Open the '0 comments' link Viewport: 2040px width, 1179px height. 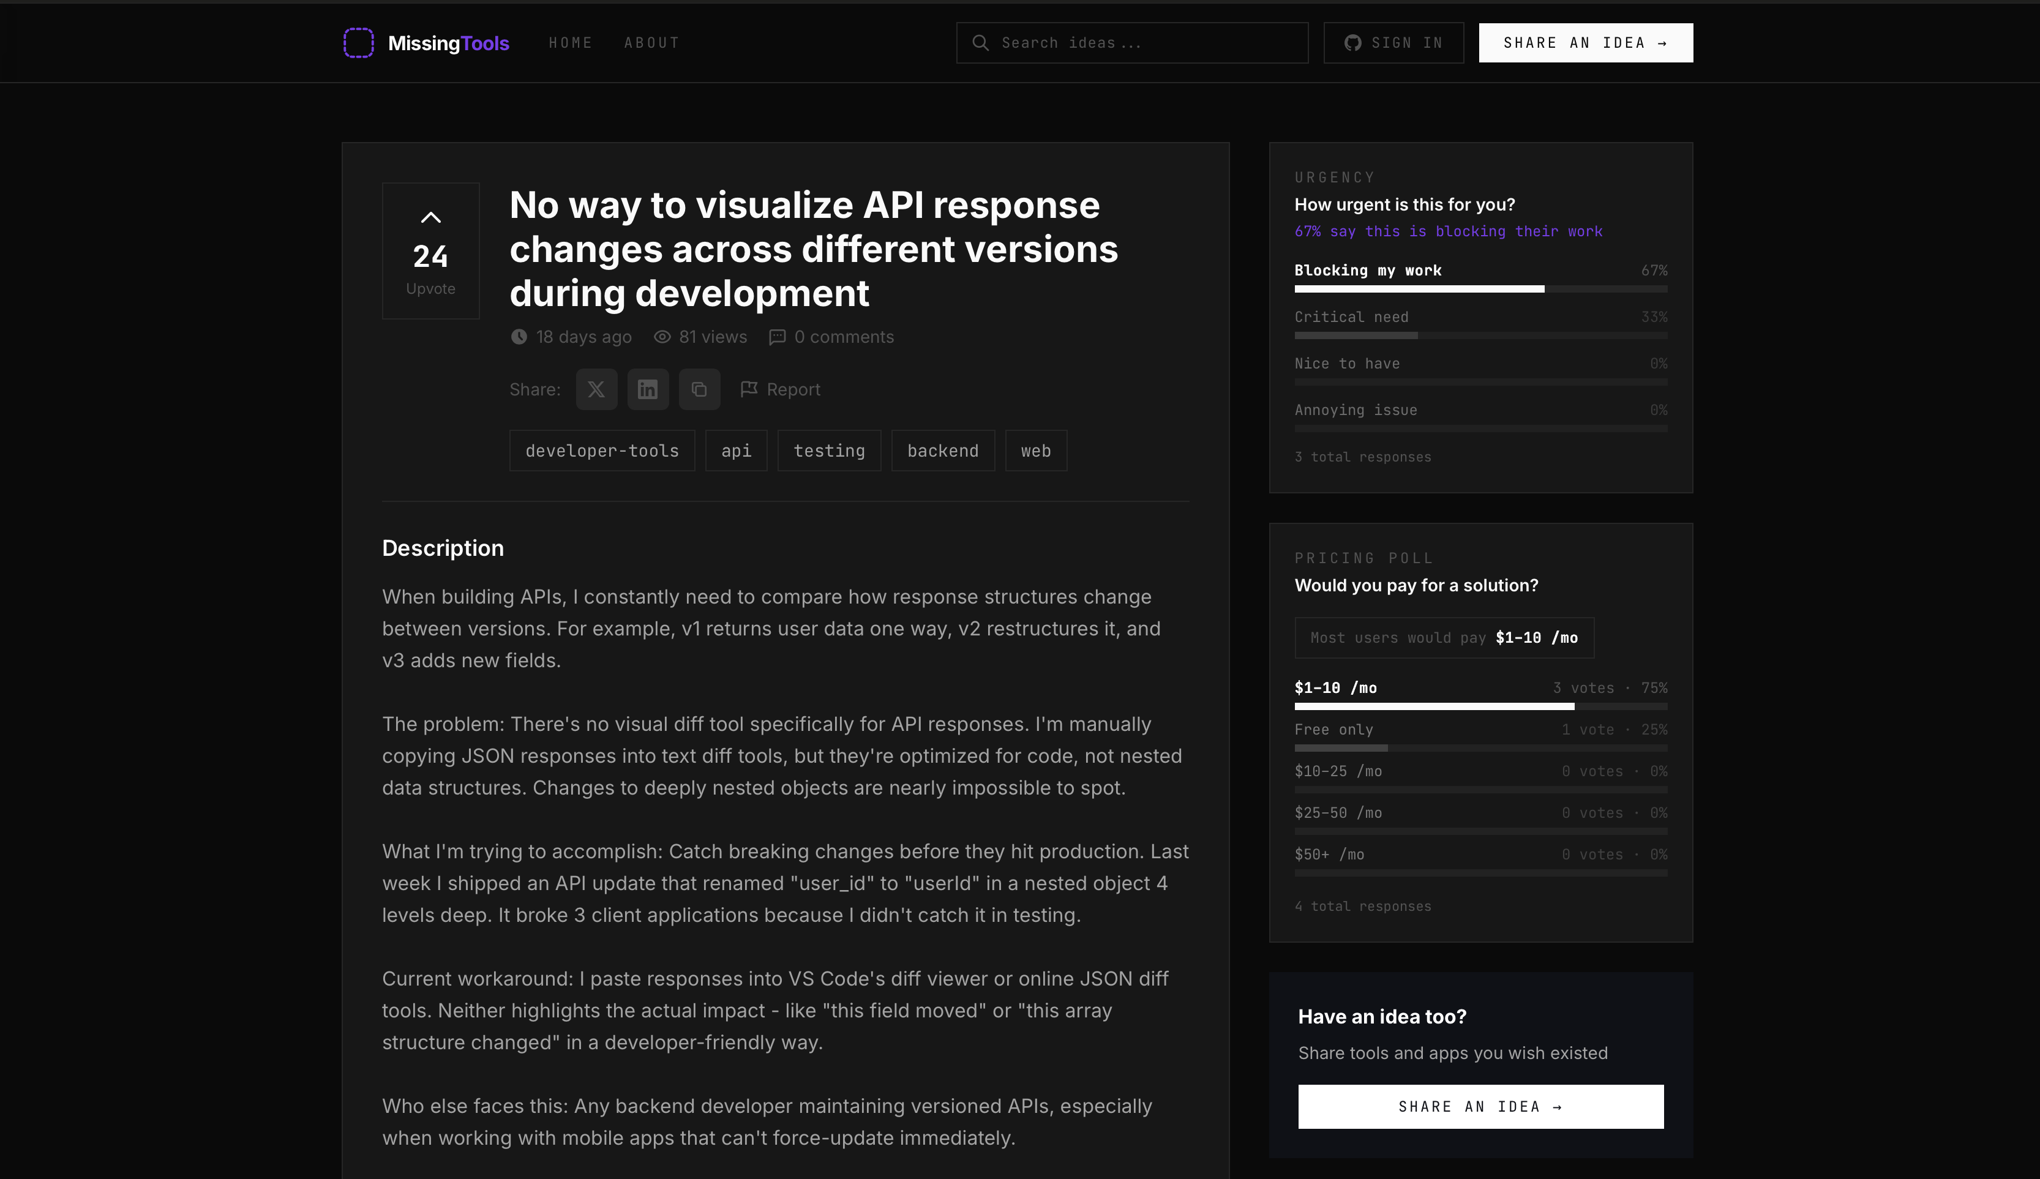point(844,337)
